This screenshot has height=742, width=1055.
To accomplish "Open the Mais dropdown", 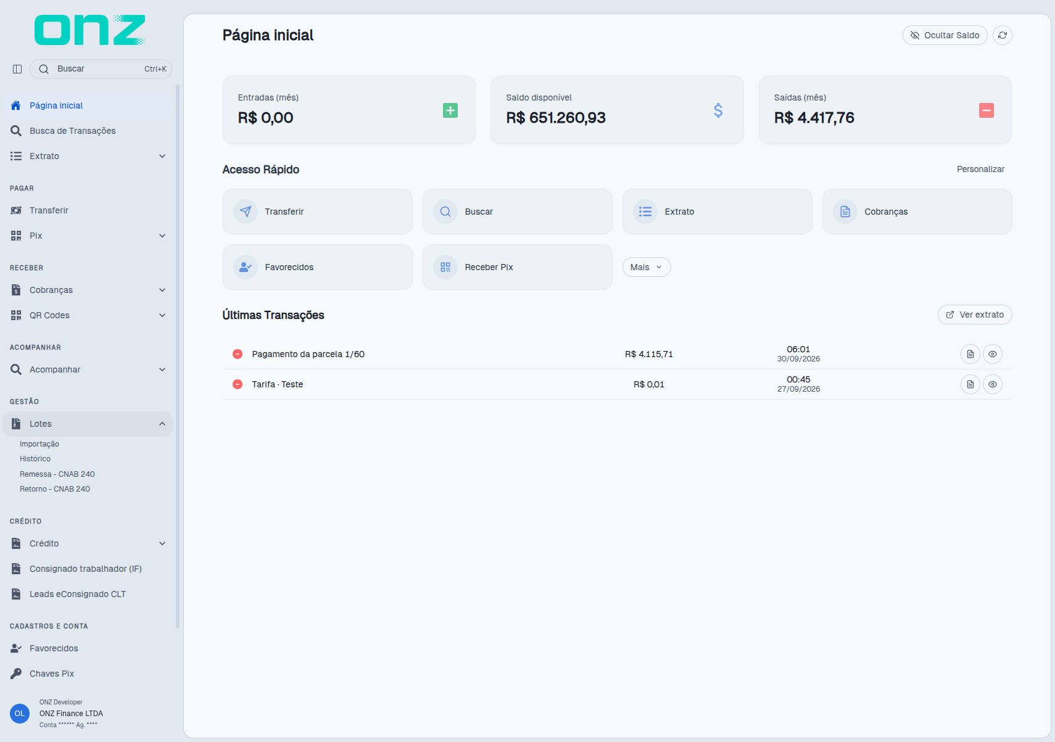I will 647,267.
